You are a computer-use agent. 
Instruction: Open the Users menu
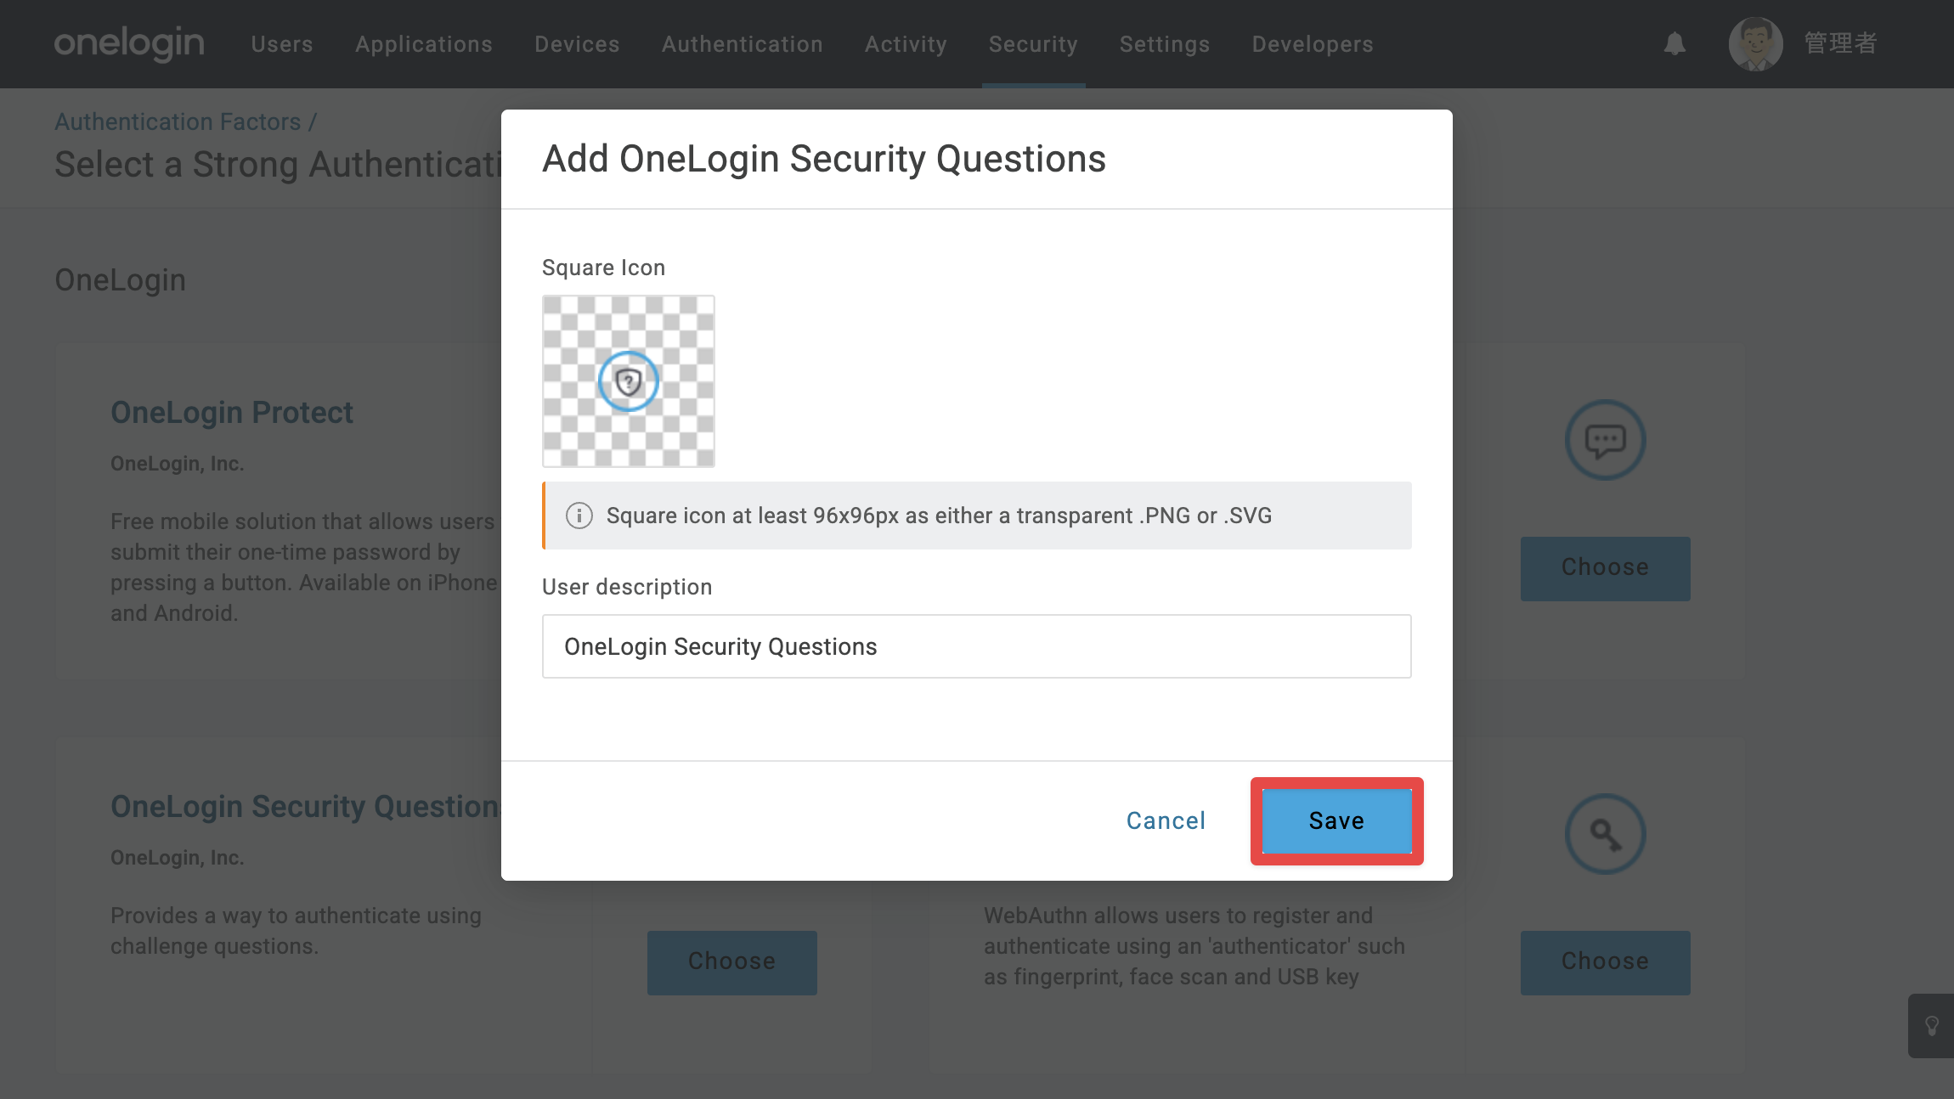tap(282, 44)
